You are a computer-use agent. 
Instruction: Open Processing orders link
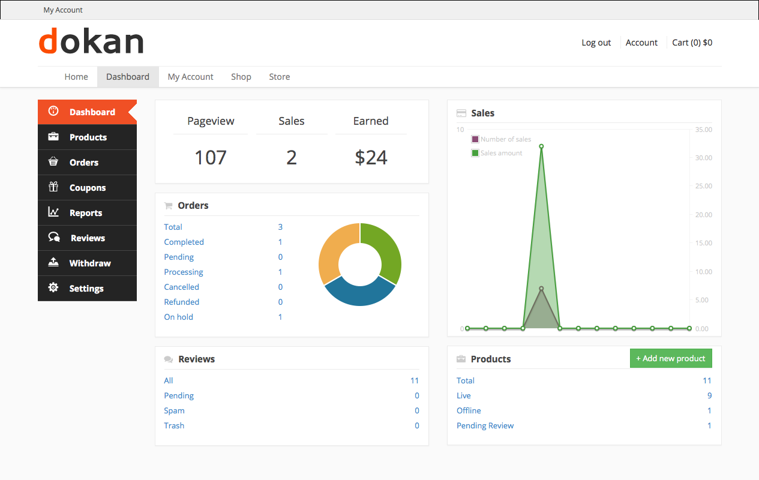(184, 272)
